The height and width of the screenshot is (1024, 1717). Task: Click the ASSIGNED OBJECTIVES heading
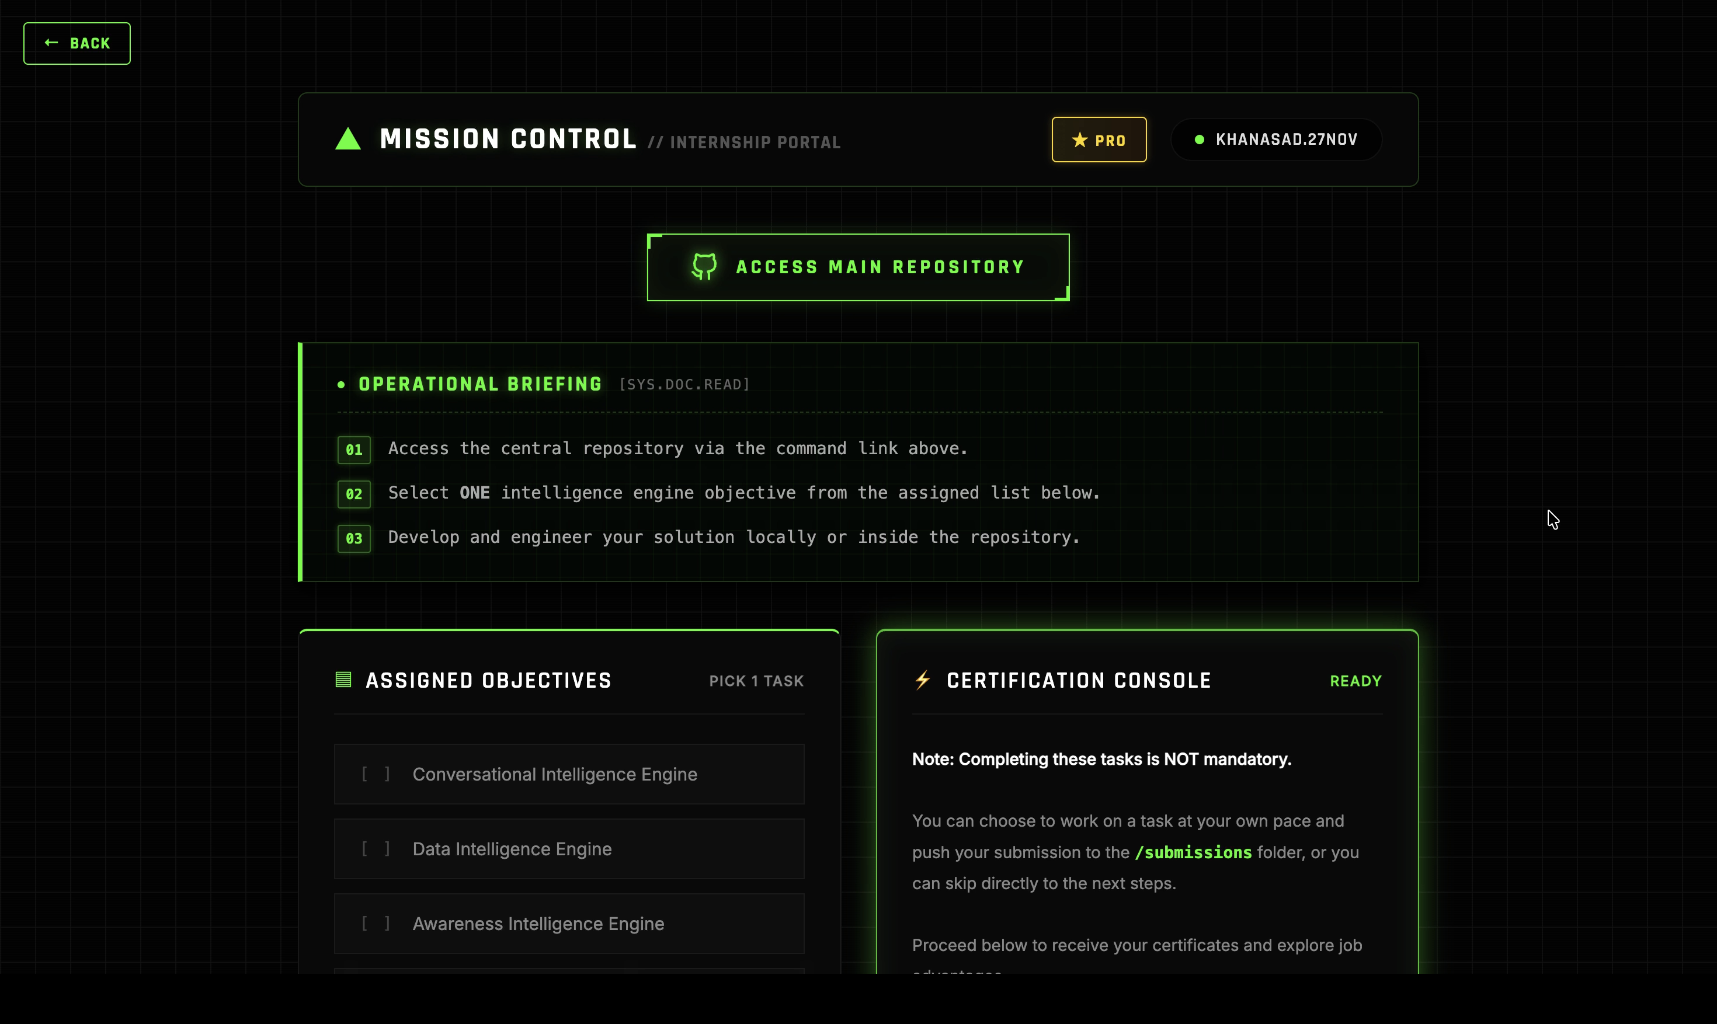(489, 680)
